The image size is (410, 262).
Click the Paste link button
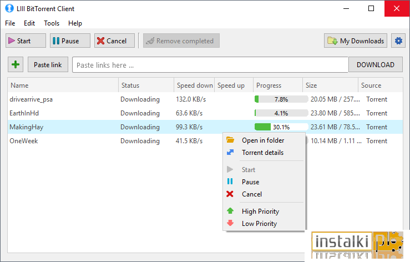48,64
